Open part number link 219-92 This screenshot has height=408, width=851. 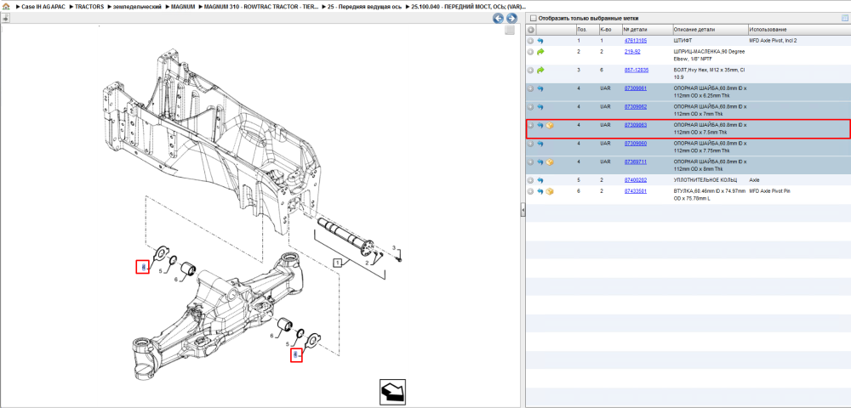[632, 52]
